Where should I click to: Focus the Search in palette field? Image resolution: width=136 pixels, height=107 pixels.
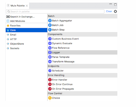point(55,11)
